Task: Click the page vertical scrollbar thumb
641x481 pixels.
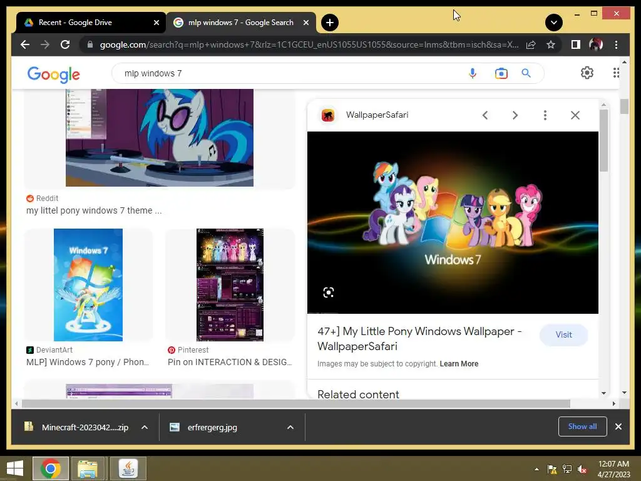Action: [624, 106]
